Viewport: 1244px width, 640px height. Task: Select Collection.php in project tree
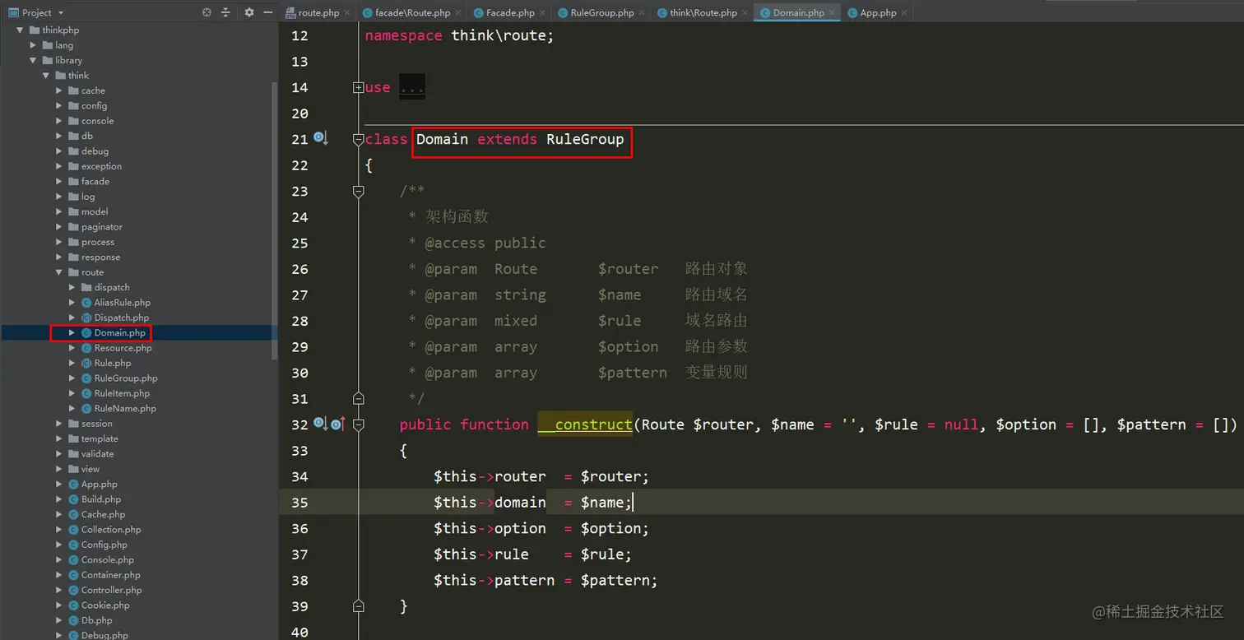coord(111,530)
